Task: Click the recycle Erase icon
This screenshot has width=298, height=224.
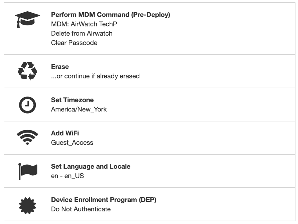Action: 27,71
